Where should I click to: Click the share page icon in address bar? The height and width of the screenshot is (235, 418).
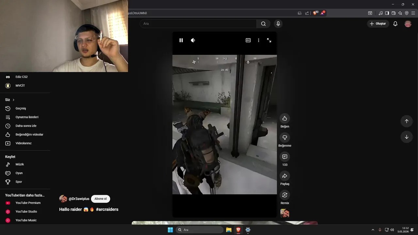[307, 13]
